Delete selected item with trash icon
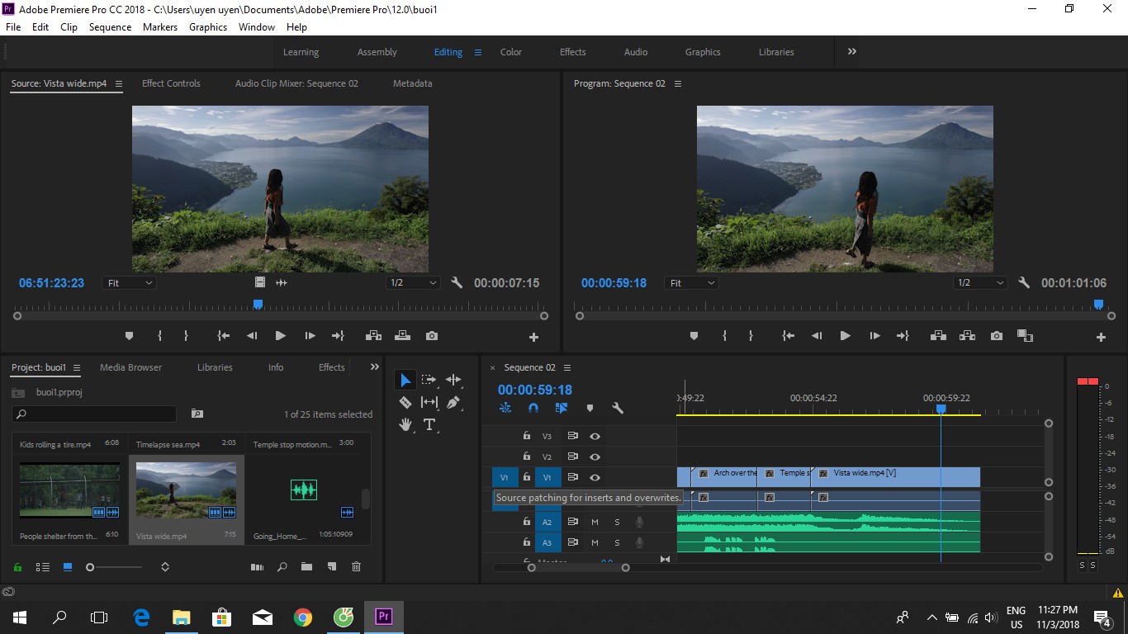The height and width of the screenshot is (634, 1128). [x=357, y=567]
